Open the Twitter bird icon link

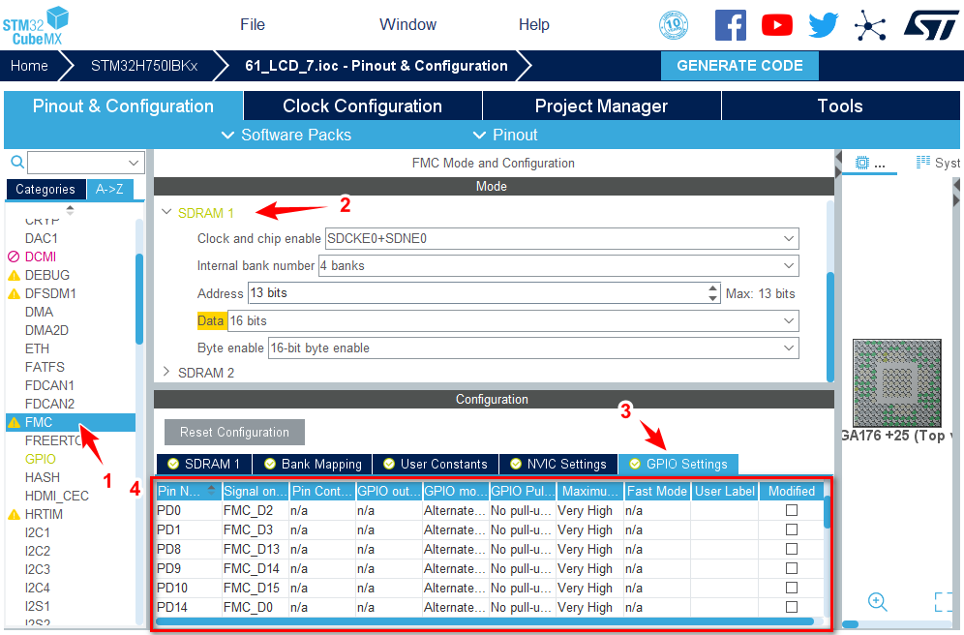(x=824, y=25)
